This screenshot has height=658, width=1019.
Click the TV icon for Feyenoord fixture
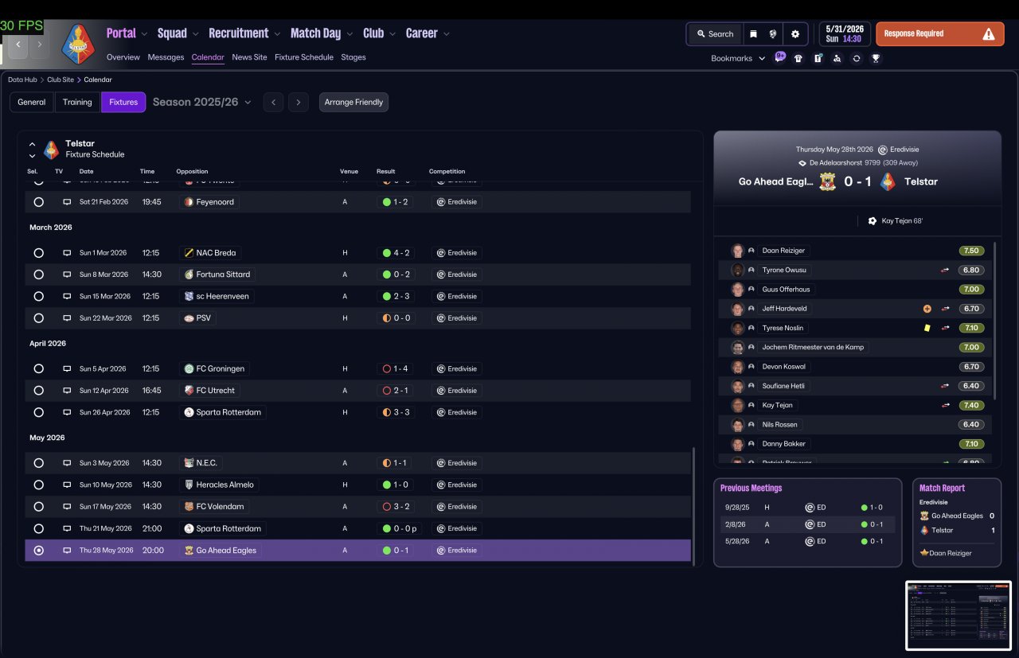[x=67, y=202]
